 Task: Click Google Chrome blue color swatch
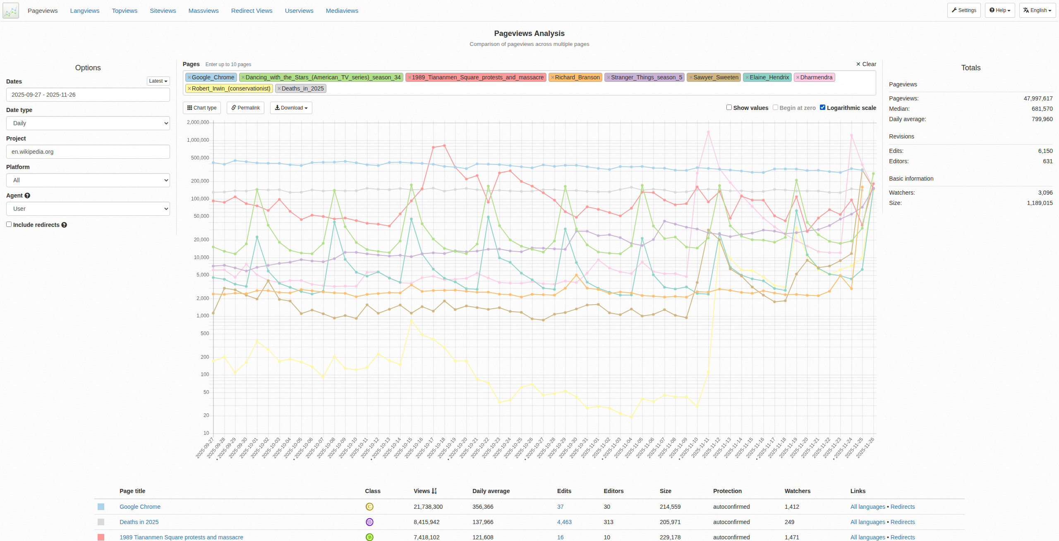point(101,507)
